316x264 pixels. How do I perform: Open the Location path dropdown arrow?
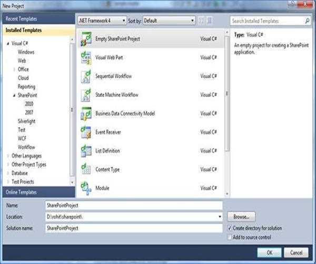click(220, 216)
